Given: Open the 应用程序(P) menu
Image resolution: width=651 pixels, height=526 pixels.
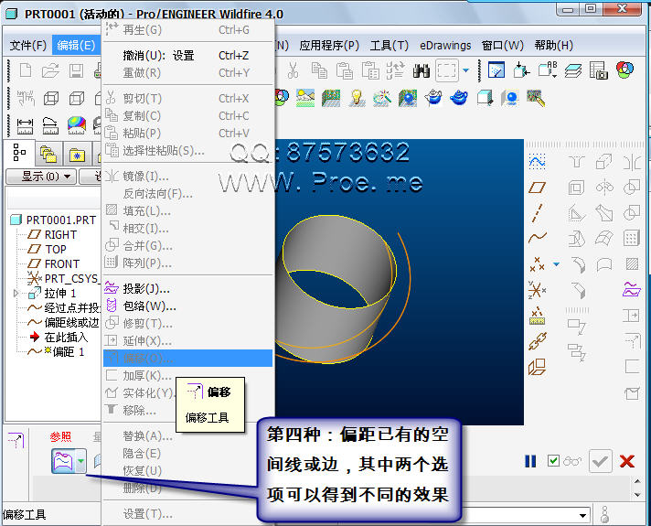Looking at the screenshot, I should (329, 46).
